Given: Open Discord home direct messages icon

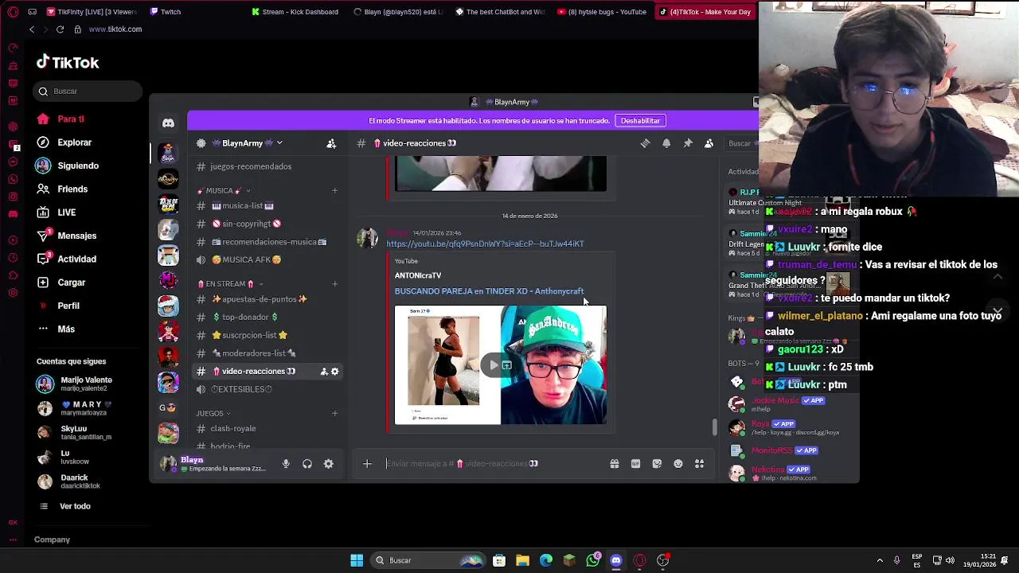Looking at the screenshot, I should click(x=168, y=123).
